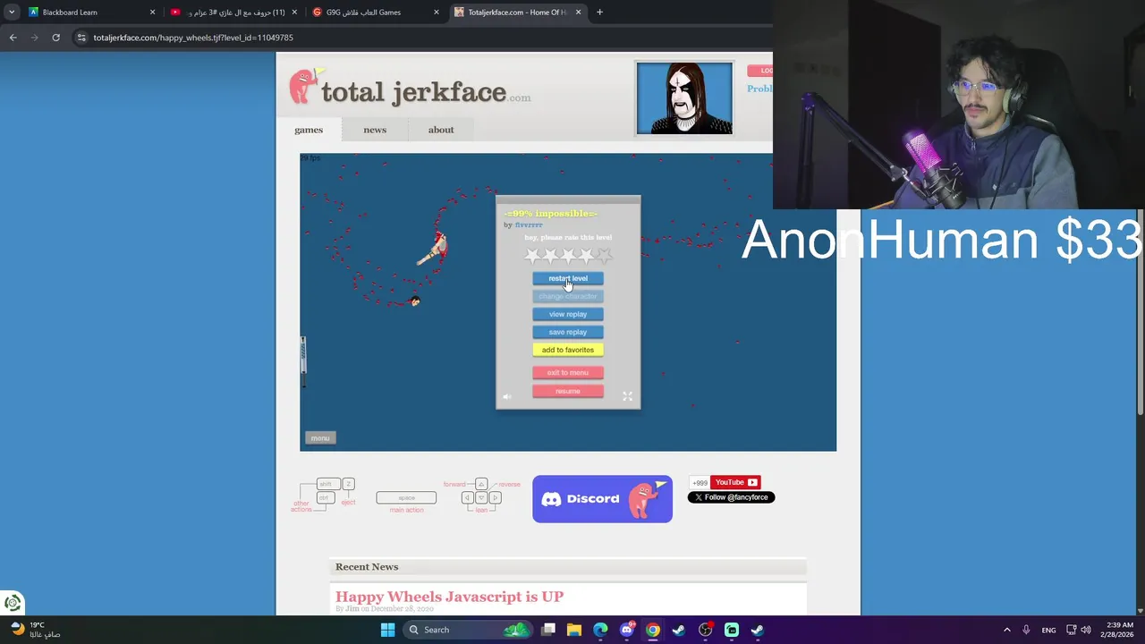Screen dimensions: 1145x644
Task: Open OBS Studio from taskbar
Action: pos(705,630)
